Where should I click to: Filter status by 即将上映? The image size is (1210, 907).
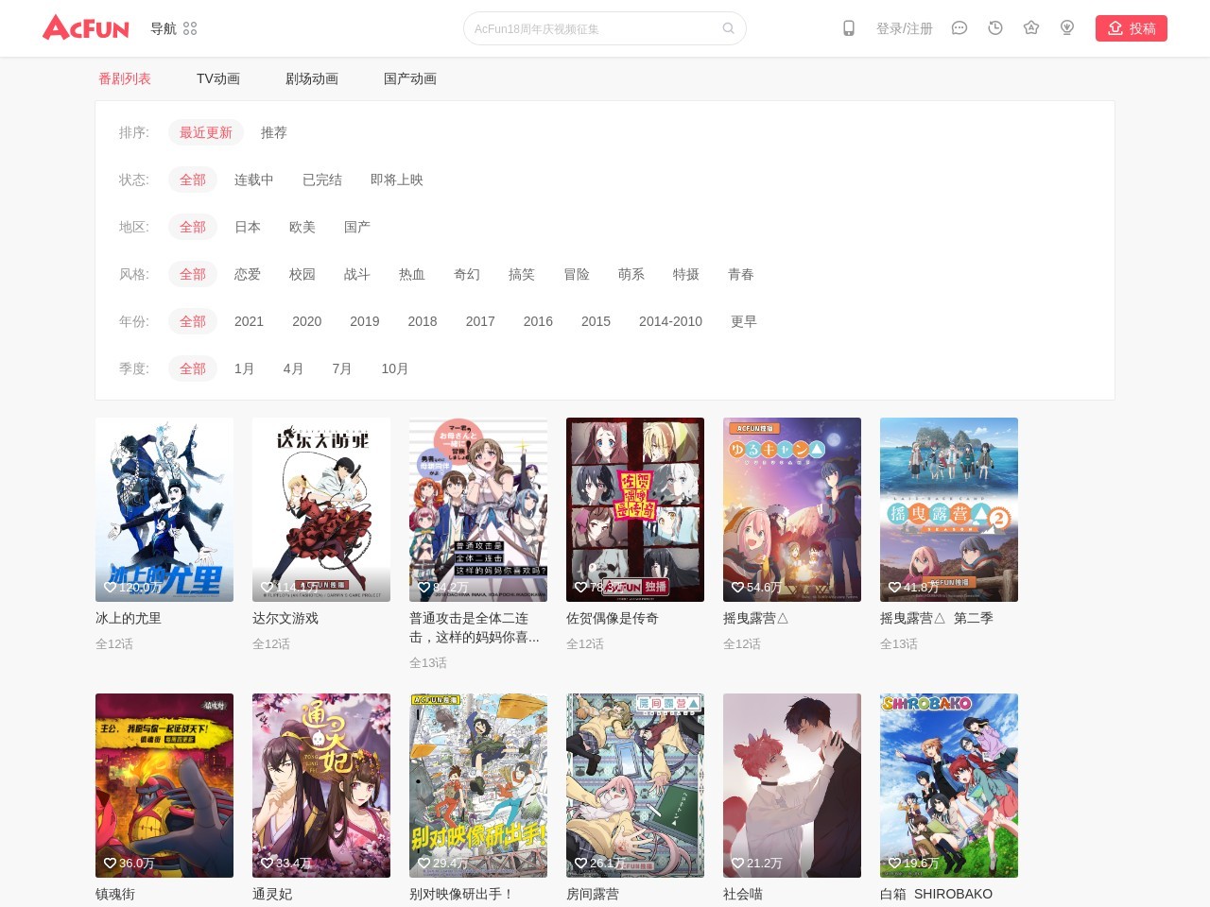pos(397,180)
